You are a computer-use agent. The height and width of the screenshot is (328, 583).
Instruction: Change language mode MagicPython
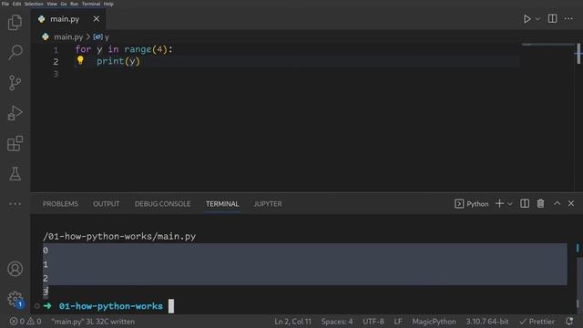(x=434, y=322)
